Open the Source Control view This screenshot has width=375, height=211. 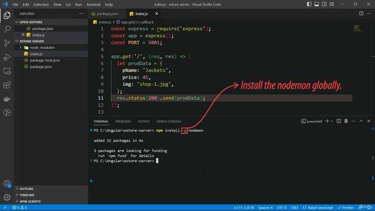(x=7, y=43)
